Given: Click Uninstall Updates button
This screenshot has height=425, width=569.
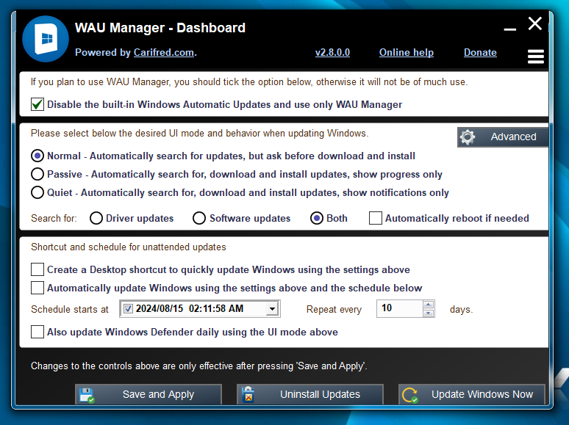Looking at the screenshot, I should point(310,394).
